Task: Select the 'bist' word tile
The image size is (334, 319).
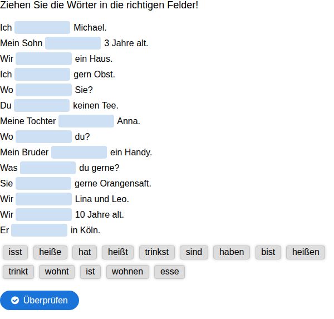Action: (268, 252)
